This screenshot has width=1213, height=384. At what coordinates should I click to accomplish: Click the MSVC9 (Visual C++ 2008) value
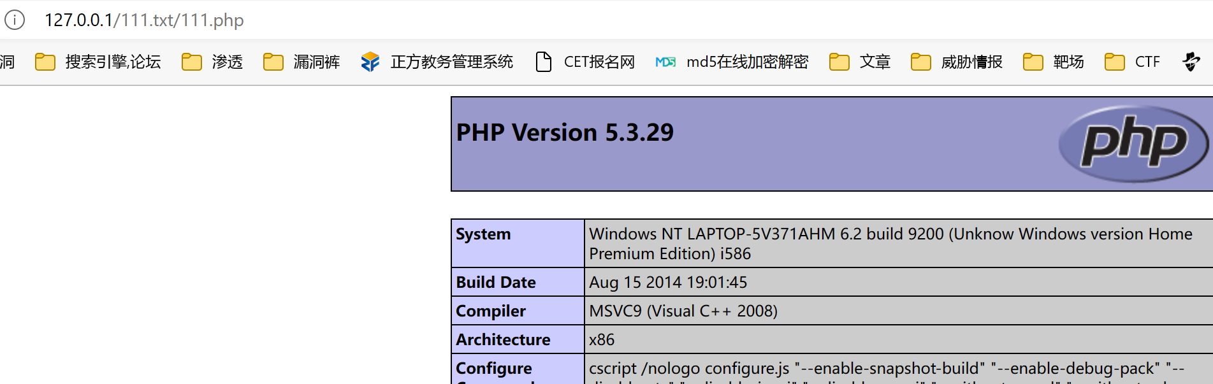click(683, 311)
